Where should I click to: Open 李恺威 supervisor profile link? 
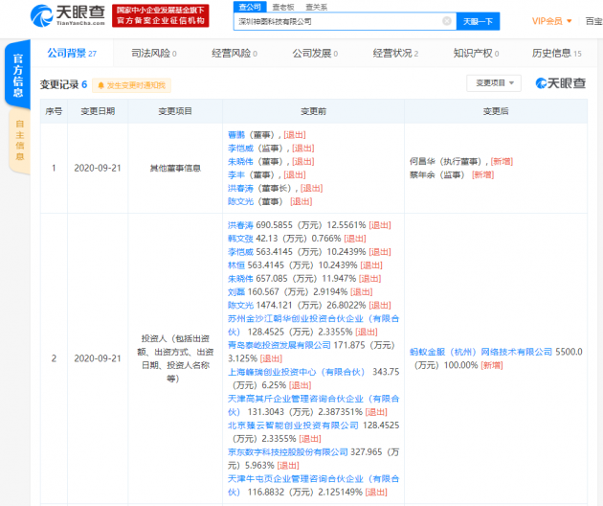point(240,149)
